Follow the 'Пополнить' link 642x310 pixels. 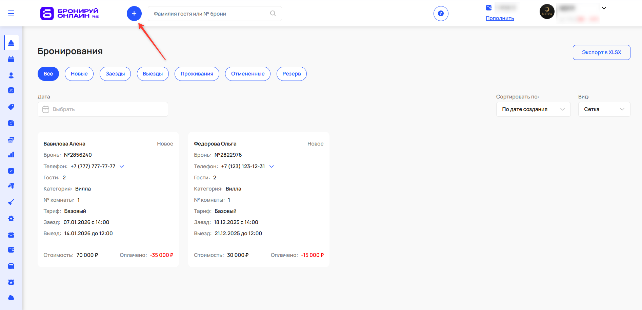click(500, 18)
